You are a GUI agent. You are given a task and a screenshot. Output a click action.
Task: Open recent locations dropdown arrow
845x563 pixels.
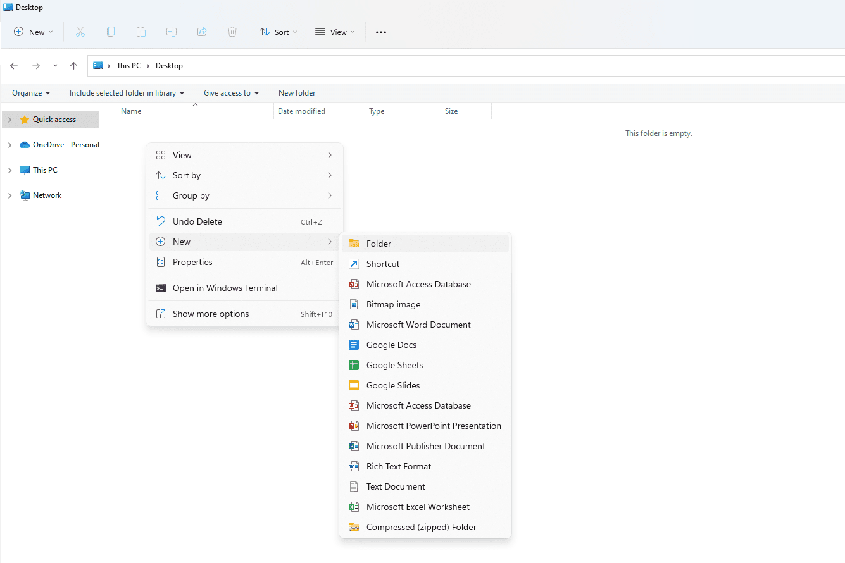(x=55, y=66)
